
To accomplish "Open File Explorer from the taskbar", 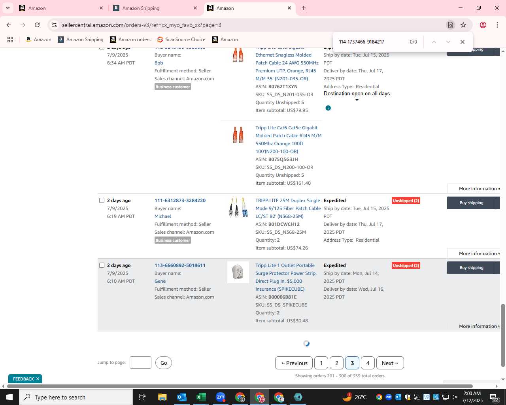I will pyautogui.click(x=162, y=397).
